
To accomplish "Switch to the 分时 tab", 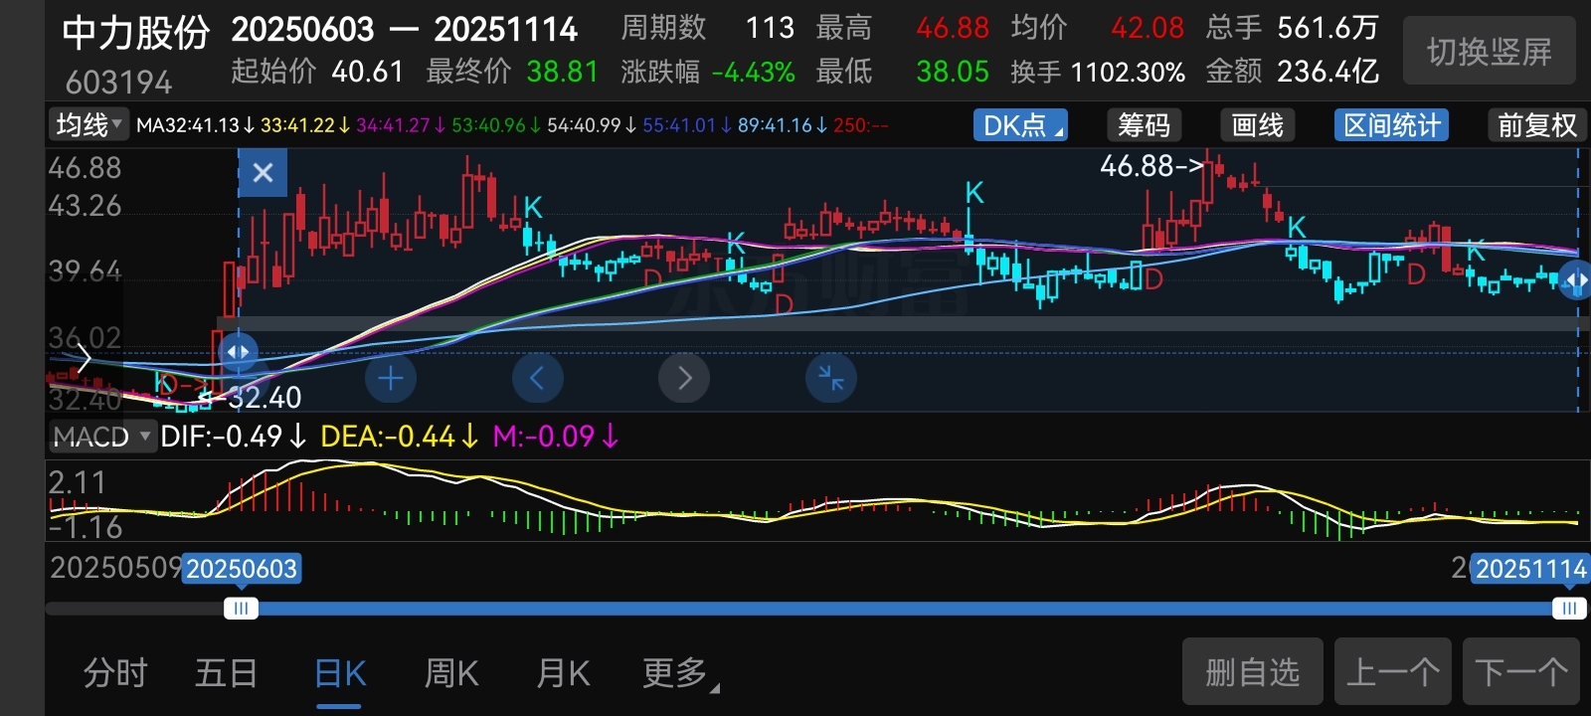I will pyautogui.click(x=115, y=673).
